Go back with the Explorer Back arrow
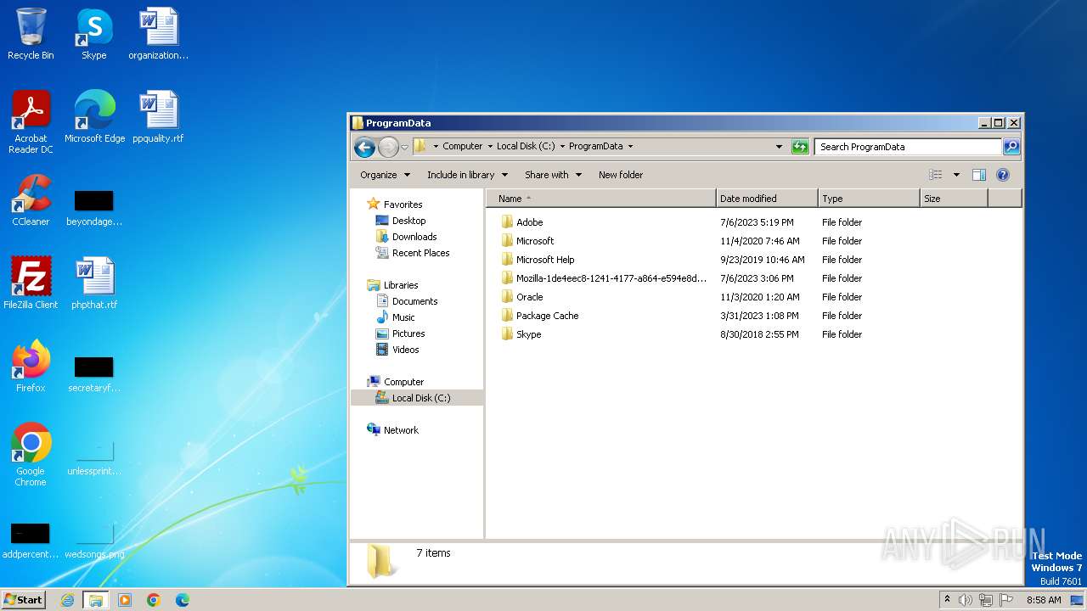1087x611 pixels. (364, 147)
